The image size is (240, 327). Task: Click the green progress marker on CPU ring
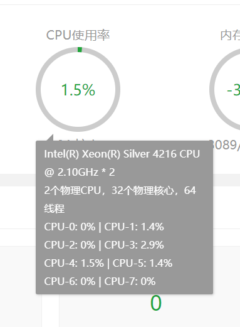[x=80, y=50]
